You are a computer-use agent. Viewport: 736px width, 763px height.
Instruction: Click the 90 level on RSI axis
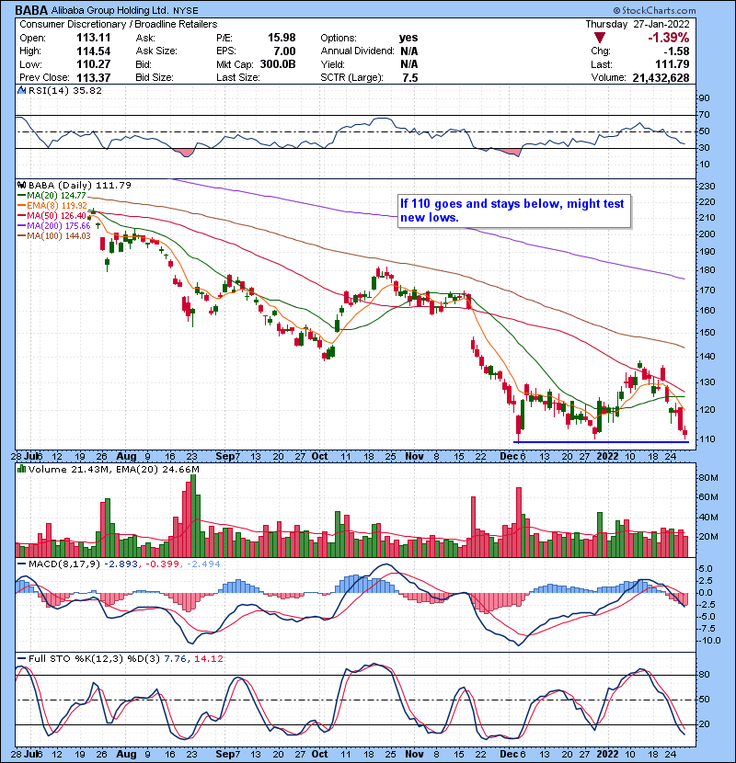(x=705, y=98)
